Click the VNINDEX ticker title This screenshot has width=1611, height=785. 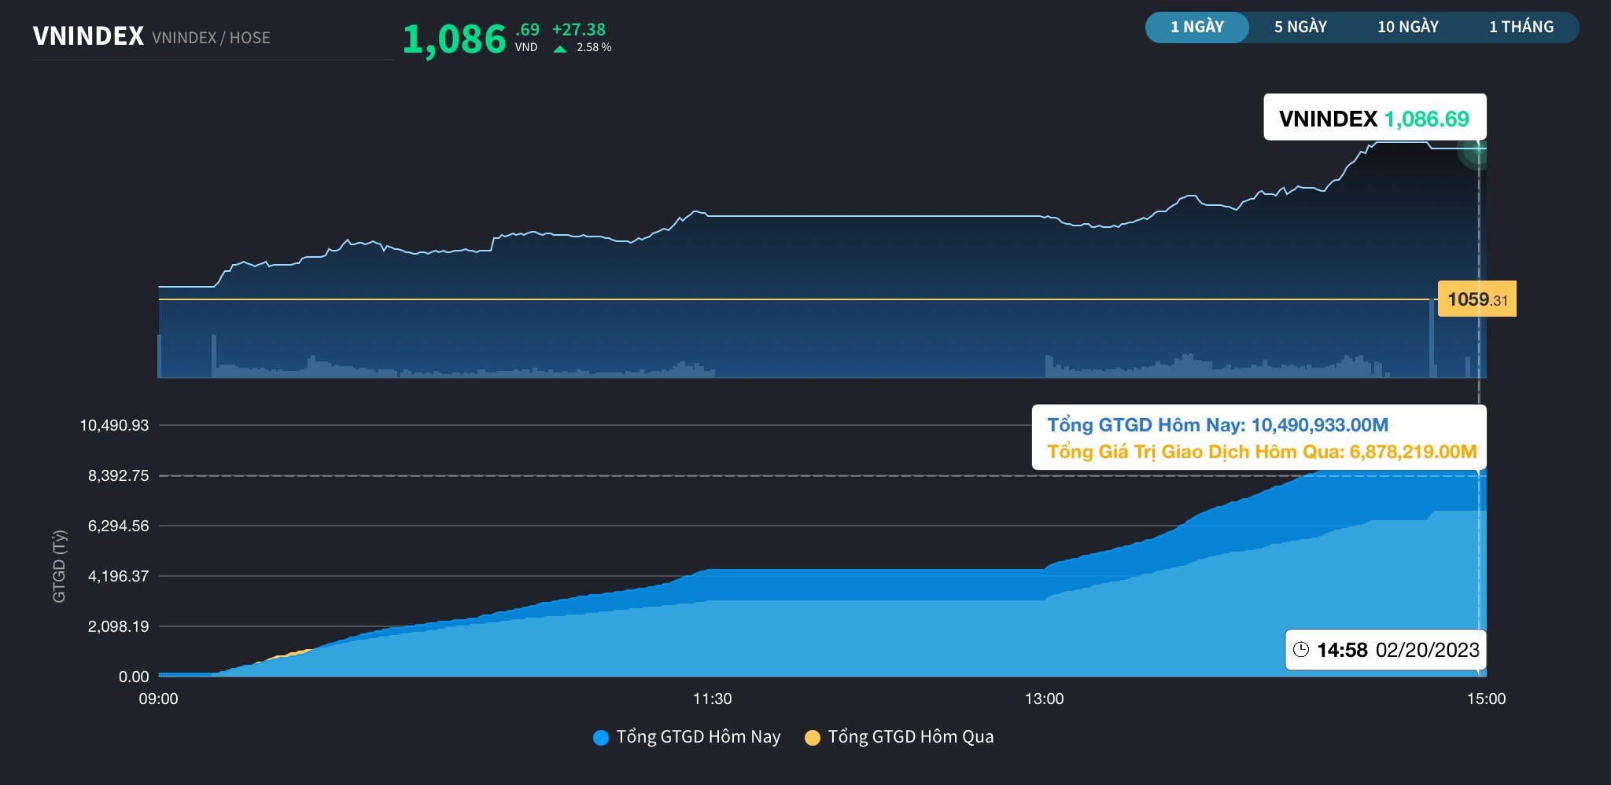88,36
